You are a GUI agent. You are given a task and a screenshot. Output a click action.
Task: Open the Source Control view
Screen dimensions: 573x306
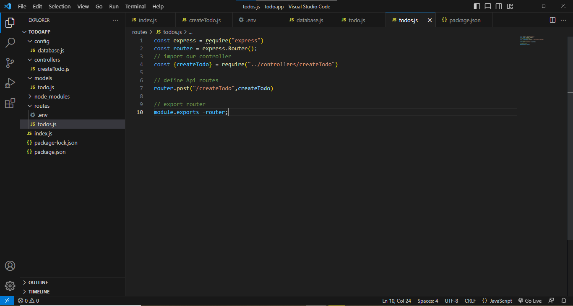click(10, 62)
